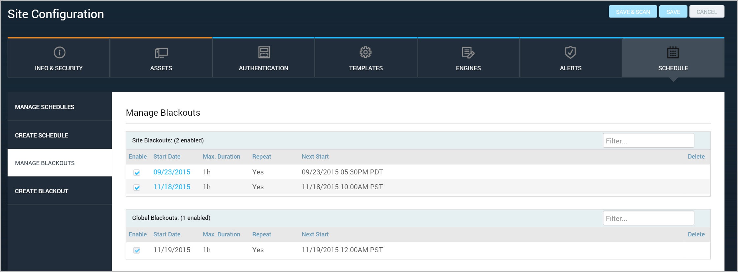Click the Templates gear icon

point(366,52)
